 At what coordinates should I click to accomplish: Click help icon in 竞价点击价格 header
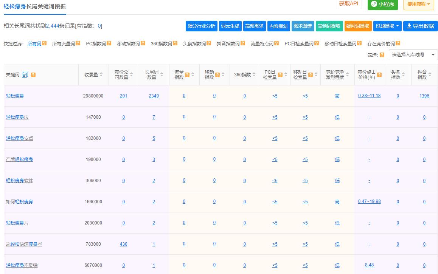[379, 75]
